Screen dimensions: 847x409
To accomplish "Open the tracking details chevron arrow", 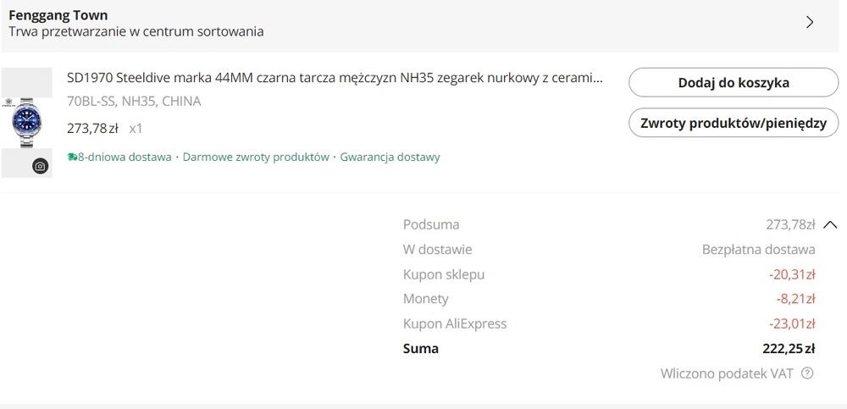I will coord(810,23).
